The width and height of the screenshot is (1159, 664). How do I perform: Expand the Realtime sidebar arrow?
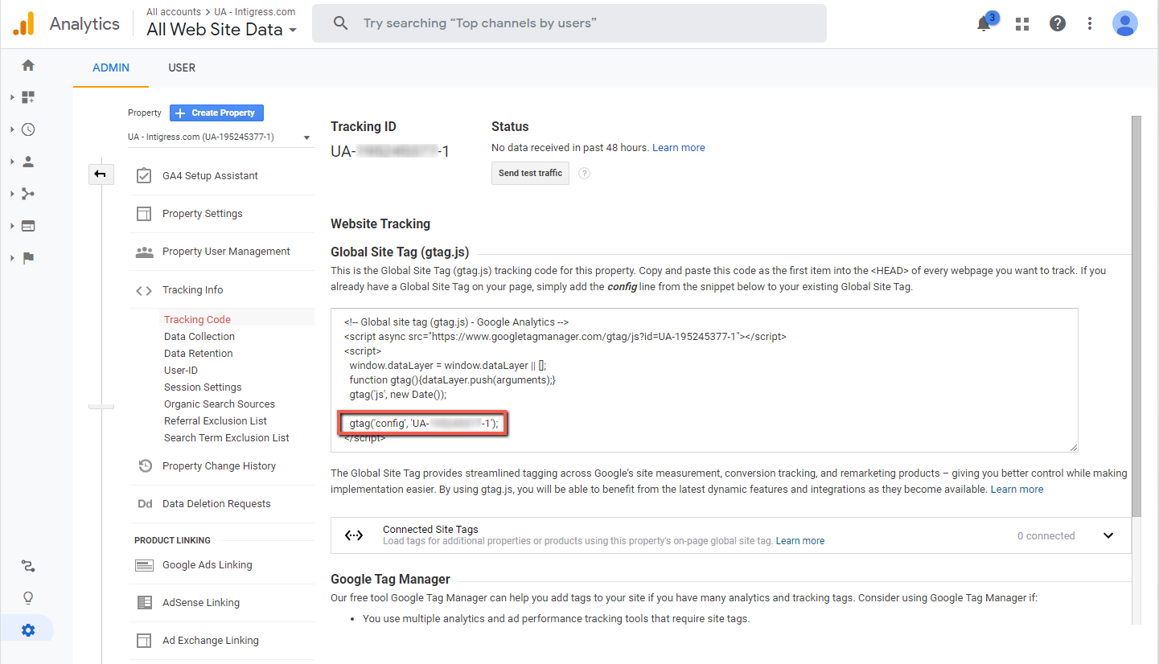[x=12, y=129]
